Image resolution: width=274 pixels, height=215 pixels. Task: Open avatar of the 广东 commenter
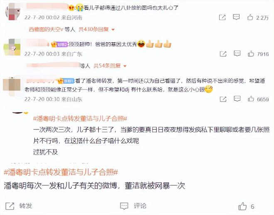(x=12, y=47)
